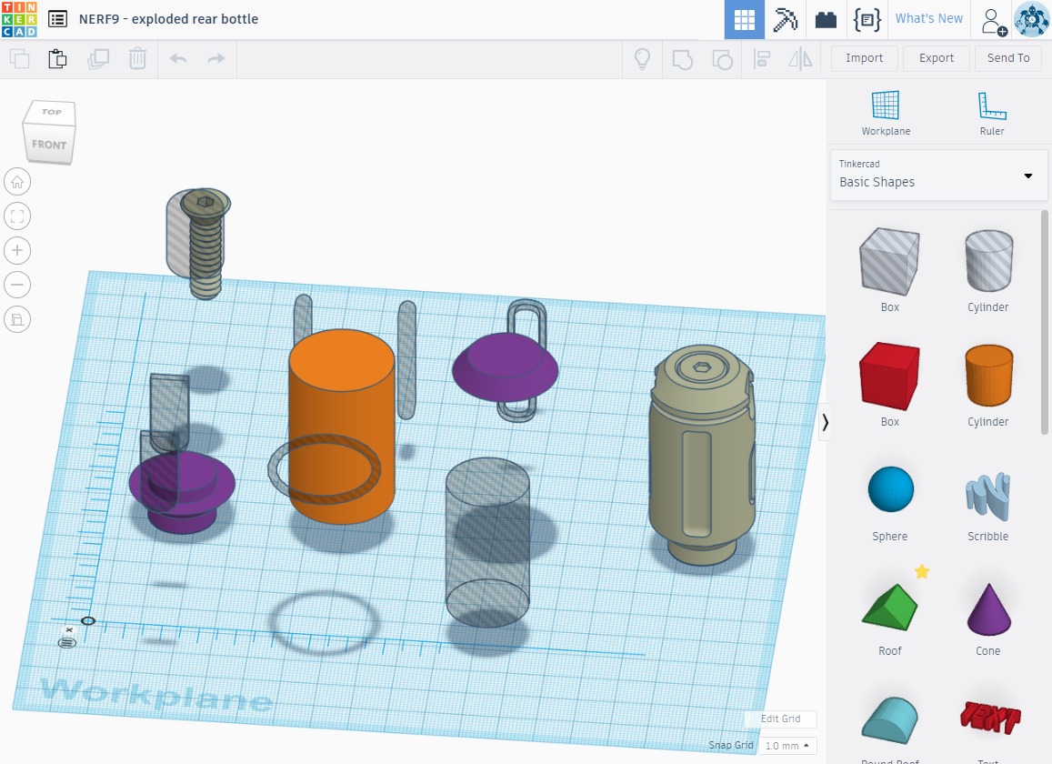Image resolution: width=1052 pixels, height=764 pixels.
Task: Click the Ungroup shapes icon
Action: [722, 59]
